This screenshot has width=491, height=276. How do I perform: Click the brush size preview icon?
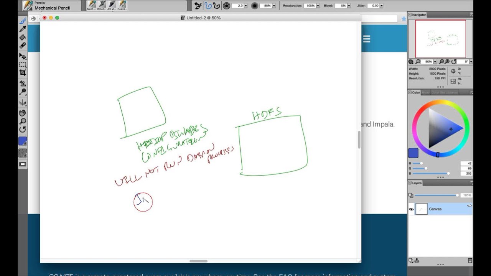[226, 6]
